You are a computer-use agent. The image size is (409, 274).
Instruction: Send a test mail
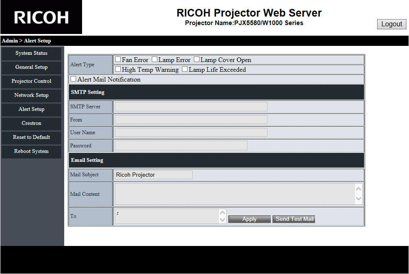pyautogui.click(x=294, y=219)
